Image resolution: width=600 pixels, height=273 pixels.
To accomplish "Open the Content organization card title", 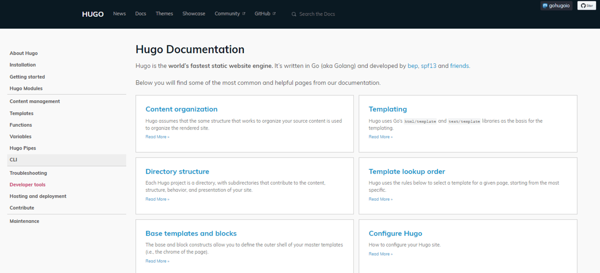I will [181, 109].
